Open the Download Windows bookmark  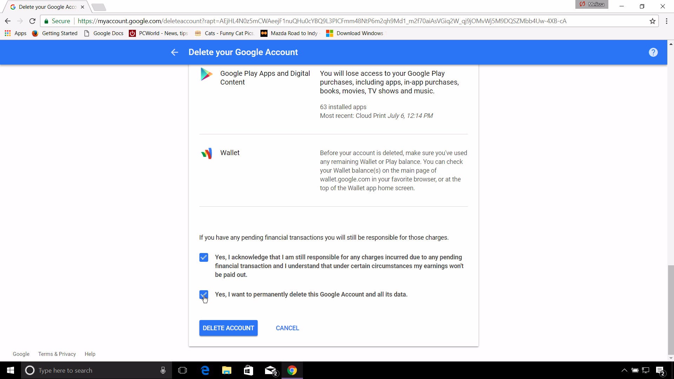click(355, 33)
